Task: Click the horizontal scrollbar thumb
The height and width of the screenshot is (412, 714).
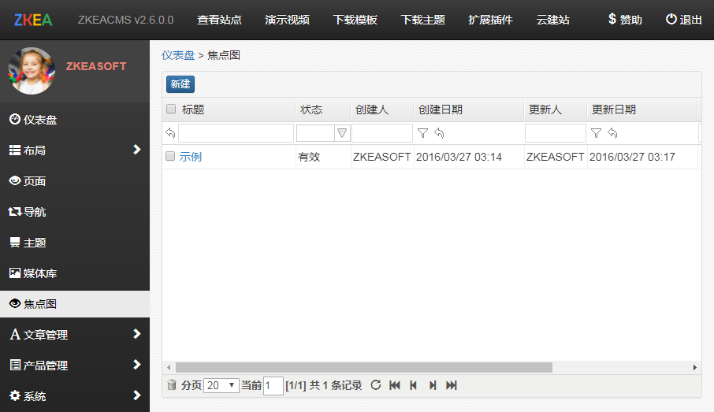Action: (x=364, y=367)
